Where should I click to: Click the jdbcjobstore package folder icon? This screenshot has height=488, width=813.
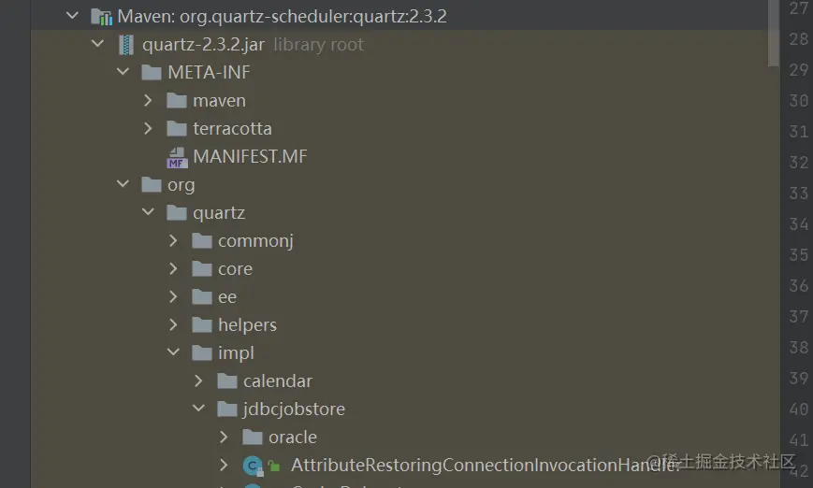[x=227, y=409]
